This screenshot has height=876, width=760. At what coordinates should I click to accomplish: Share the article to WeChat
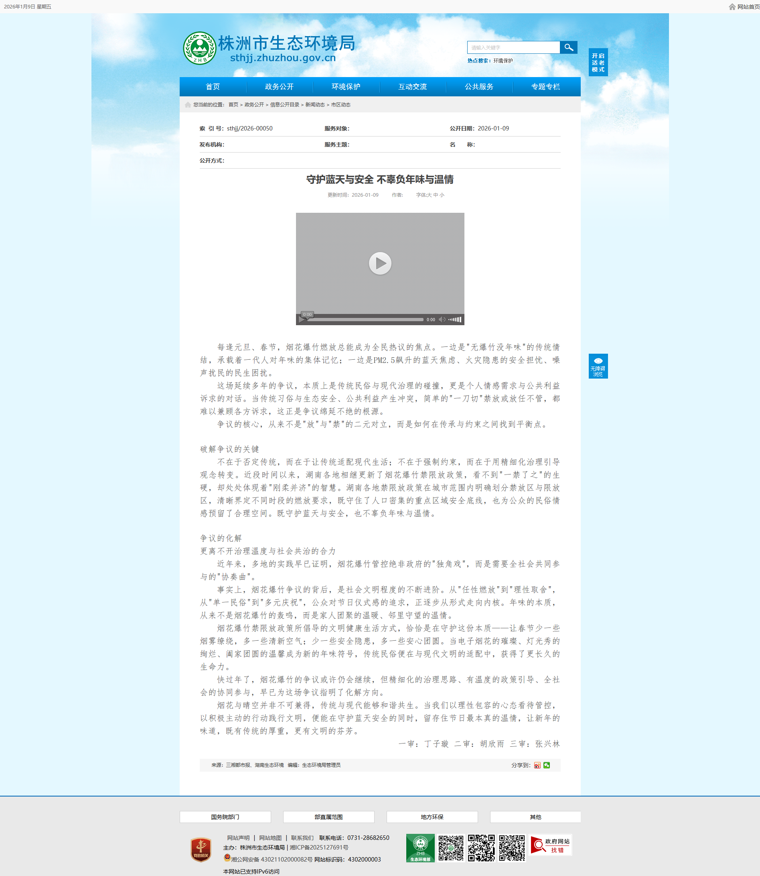pos(547,765)
